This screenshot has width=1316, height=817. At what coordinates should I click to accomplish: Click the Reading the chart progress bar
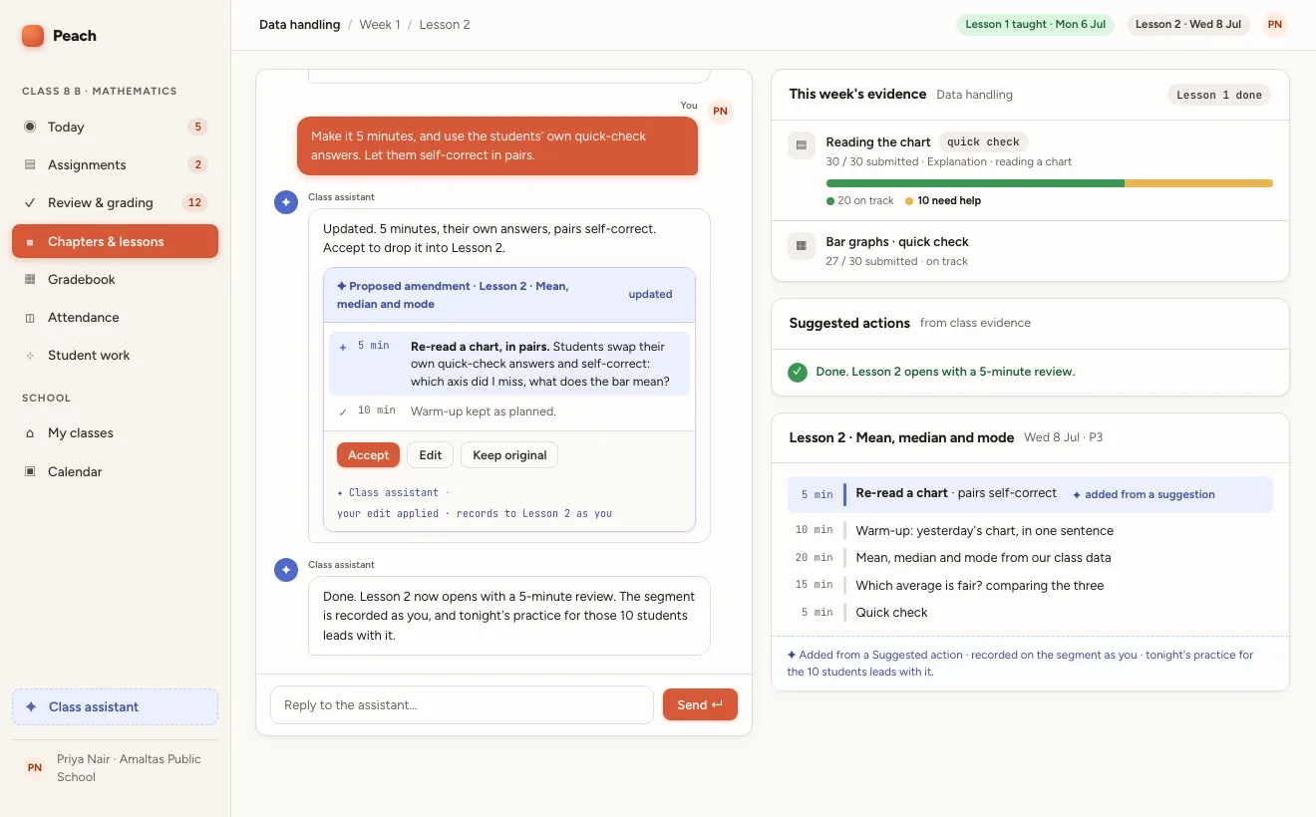[x=1049, y=183]
